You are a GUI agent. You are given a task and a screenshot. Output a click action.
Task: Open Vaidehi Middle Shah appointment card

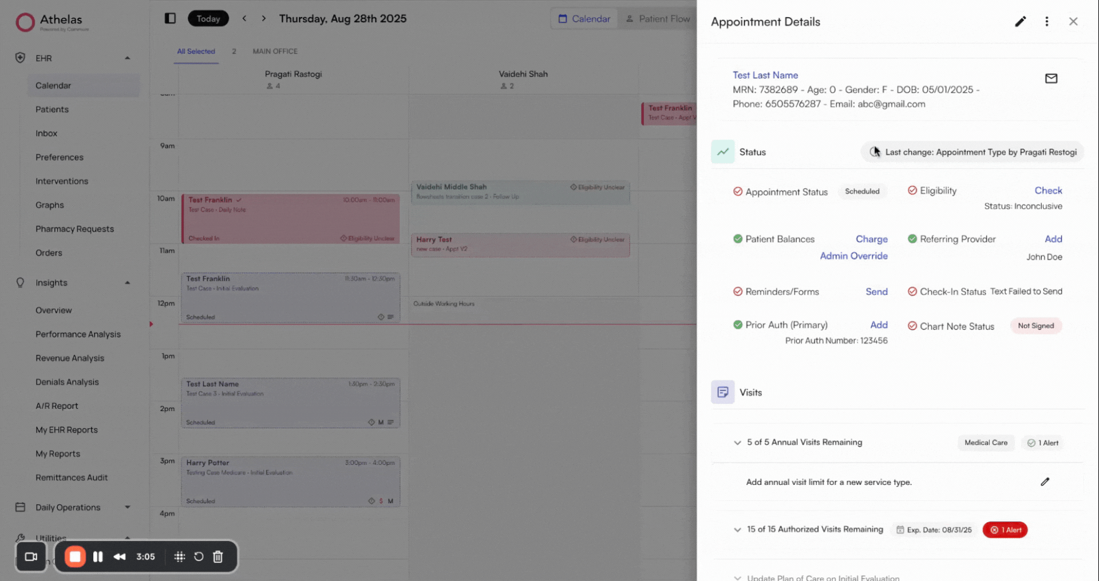520,193
